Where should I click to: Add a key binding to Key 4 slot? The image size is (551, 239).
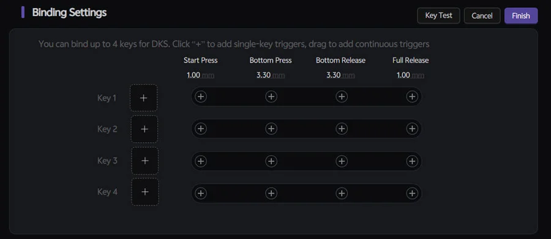pyautogui.click(x=144, y=192)
